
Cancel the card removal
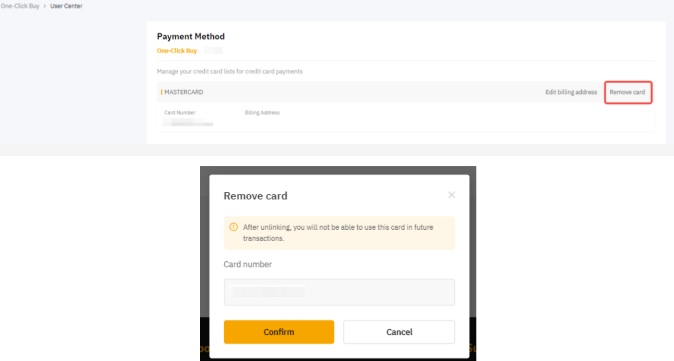399,332
